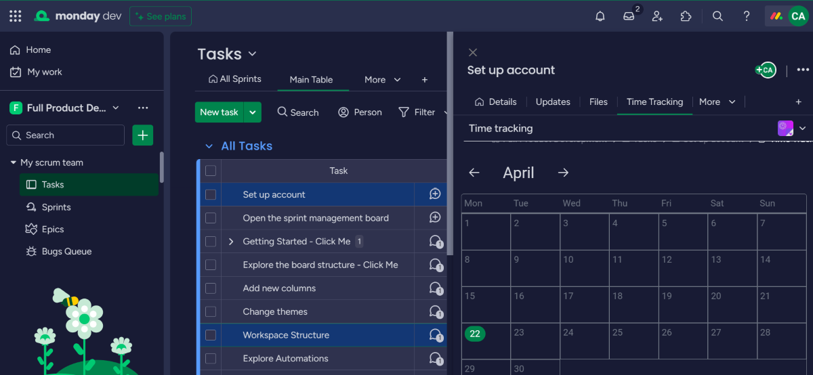Add new item with green plus button
813x375 pixels.
tap(142, 135)
